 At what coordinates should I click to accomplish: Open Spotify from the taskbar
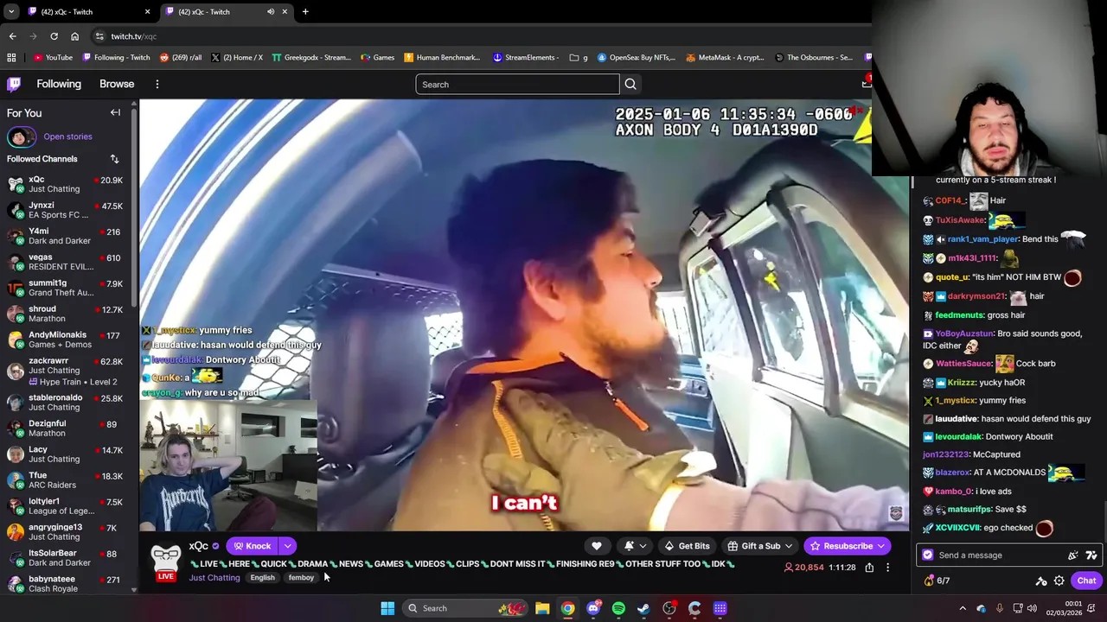[618, 608]
